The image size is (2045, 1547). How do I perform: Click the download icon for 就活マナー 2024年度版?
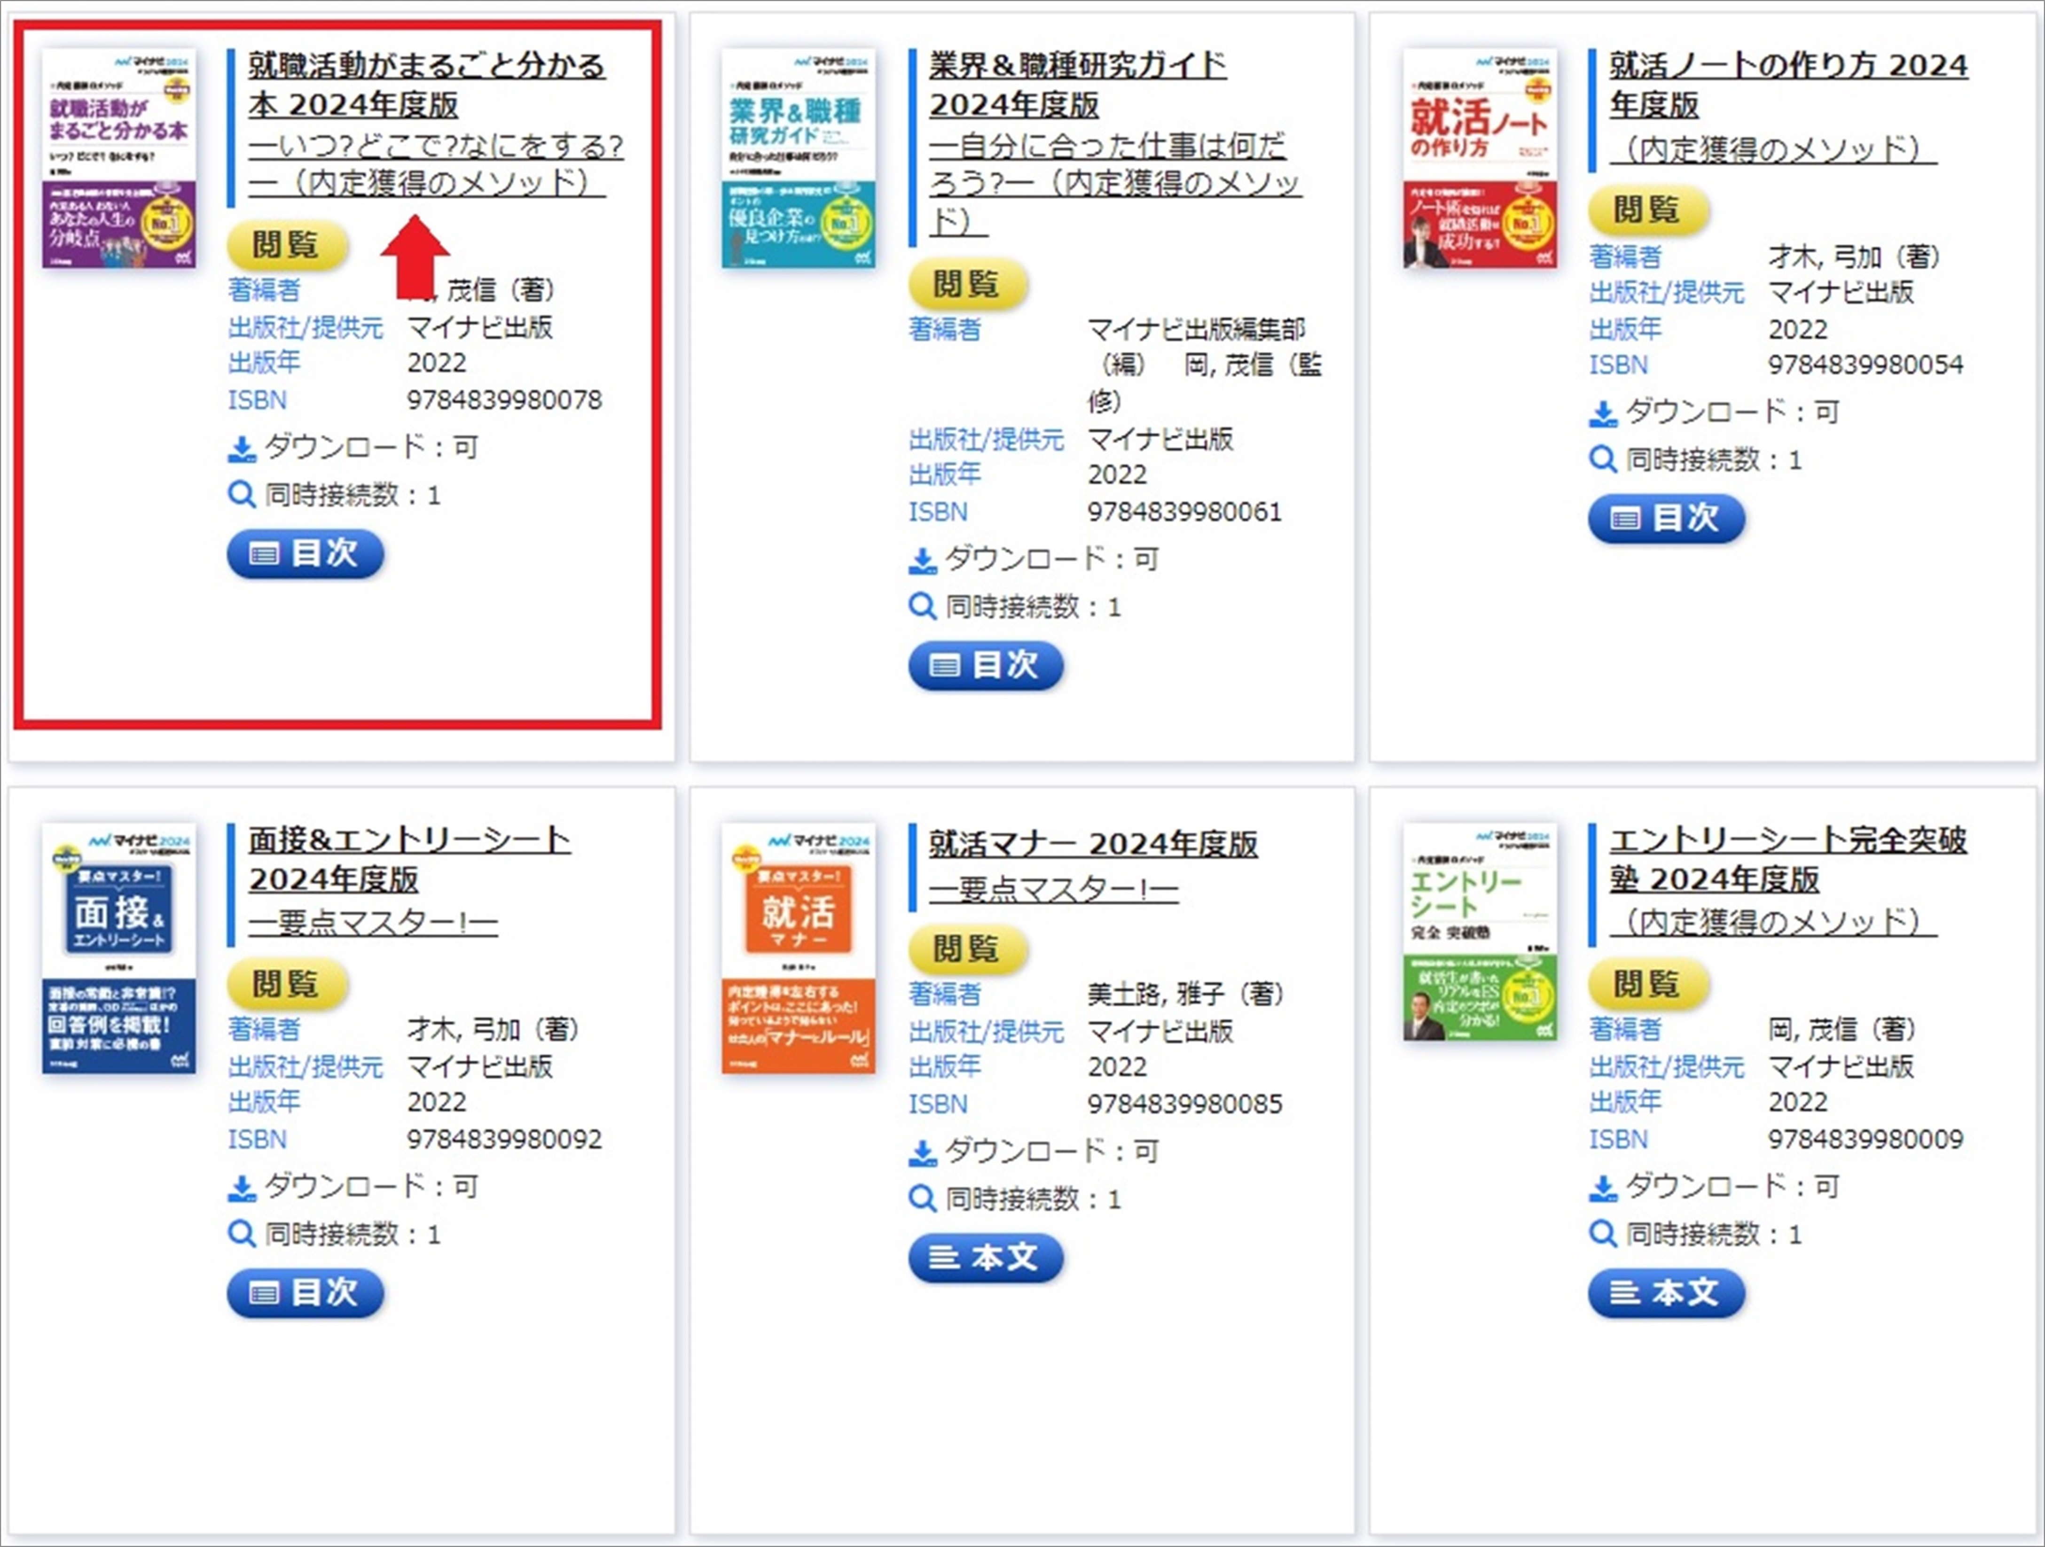pyautogui.click(x=923, y=1152)
